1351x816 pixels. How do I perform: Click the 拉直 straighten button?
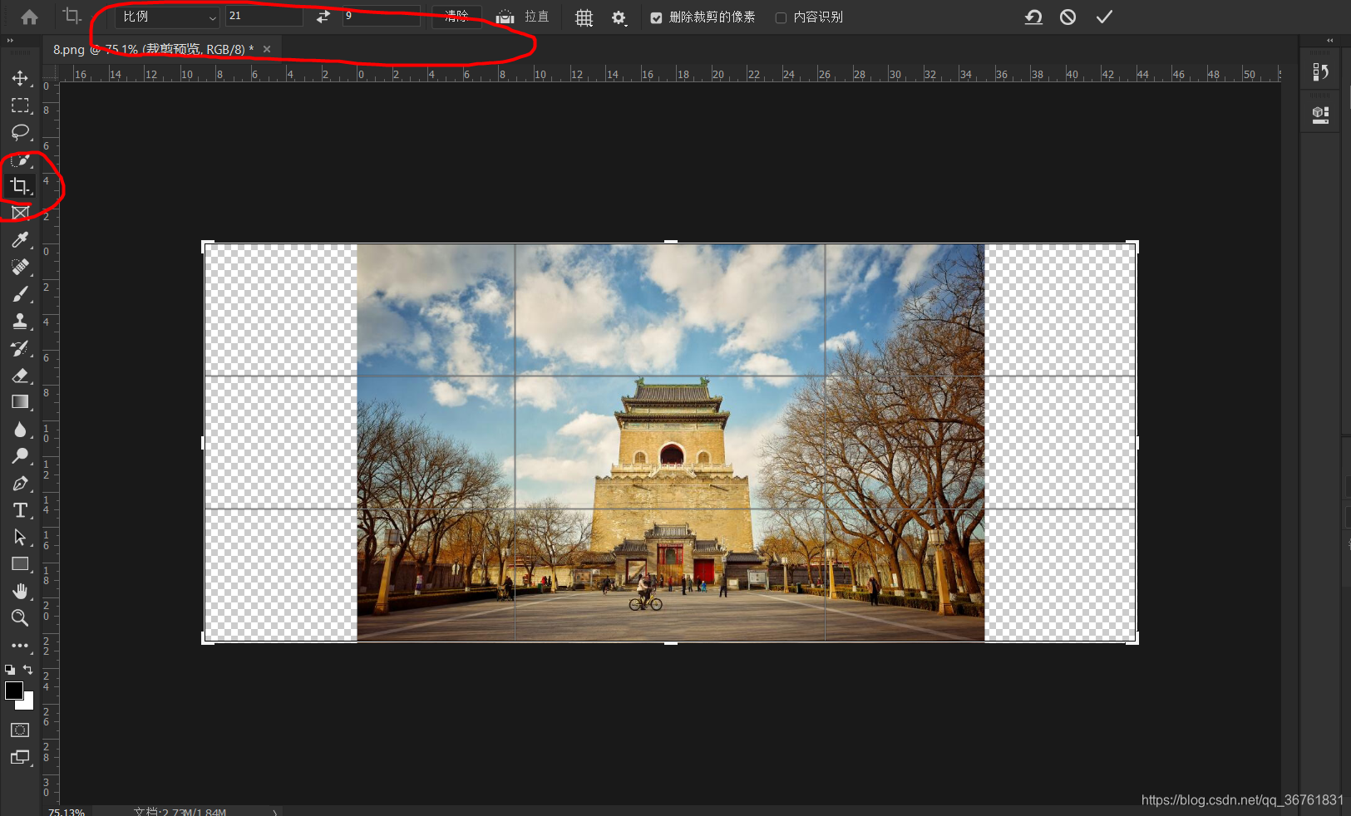pos(522,17)
